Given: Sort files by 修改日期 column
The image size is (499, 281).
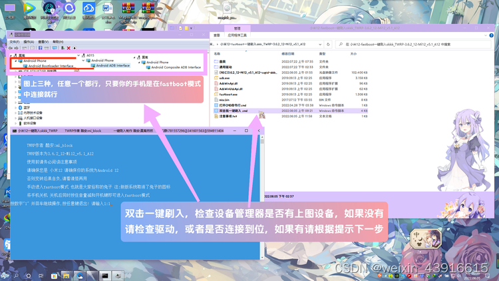Looking at the screenshot, I should (x=287, y=54).
